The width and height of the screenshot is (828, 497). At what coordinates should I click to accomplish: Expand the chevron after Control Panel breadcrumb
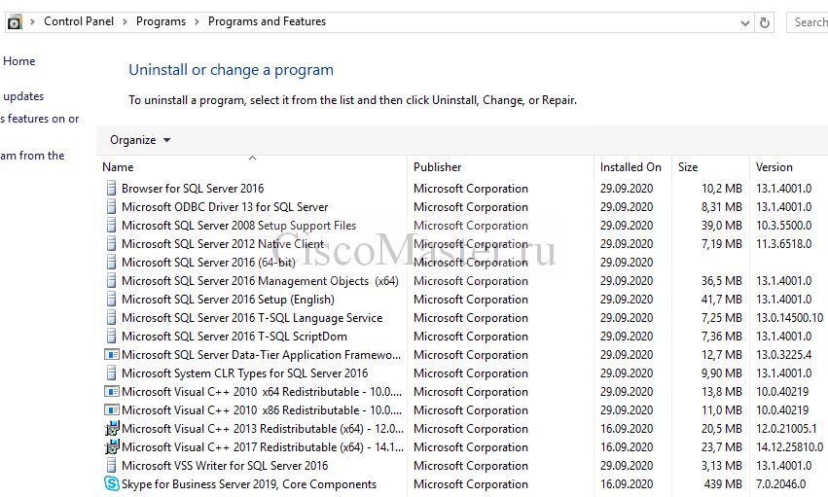coord(125,21)
